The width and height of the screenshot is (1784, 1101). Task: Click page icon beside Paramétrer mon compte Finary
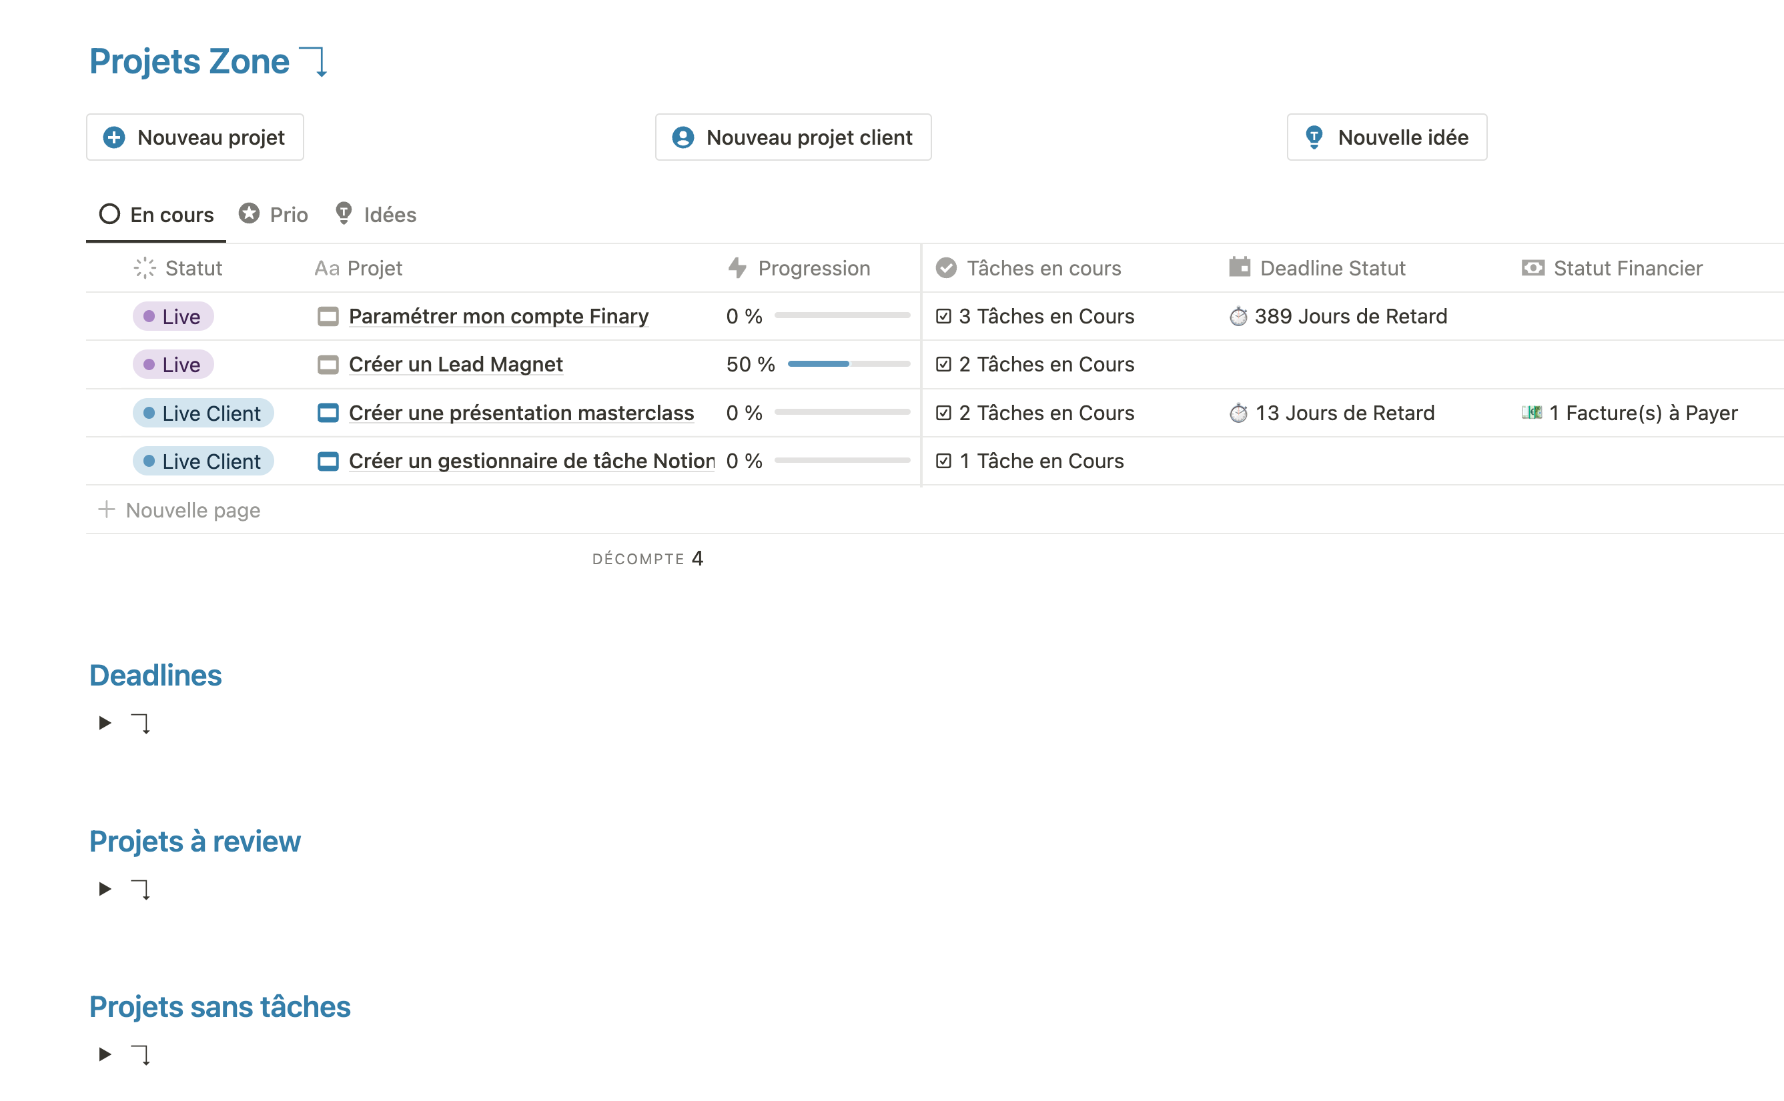coord(328,316)
